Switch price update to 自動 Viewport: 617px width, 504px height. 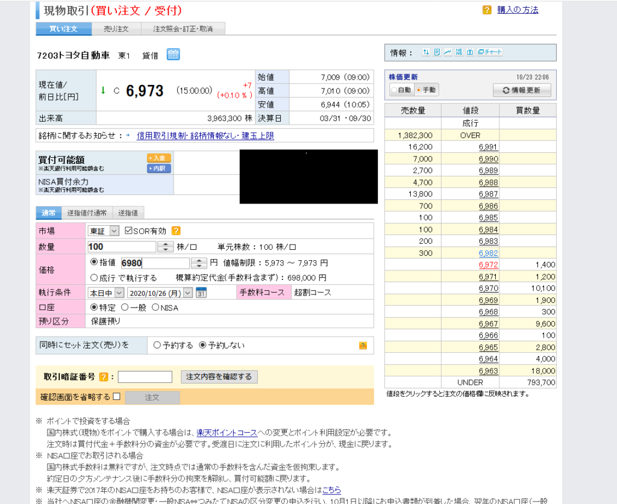click(402, 90)
